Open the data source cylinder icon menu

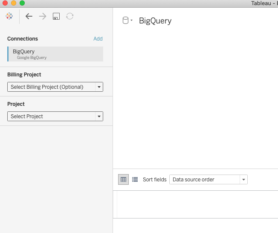coord(127,20)
